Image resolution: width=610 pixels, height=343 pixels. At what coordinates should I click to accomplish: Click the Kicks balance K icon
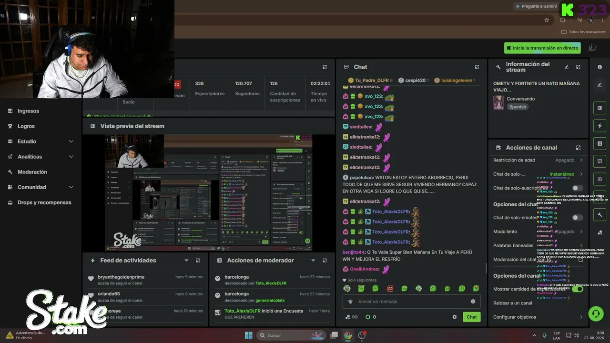coord(367,317)
